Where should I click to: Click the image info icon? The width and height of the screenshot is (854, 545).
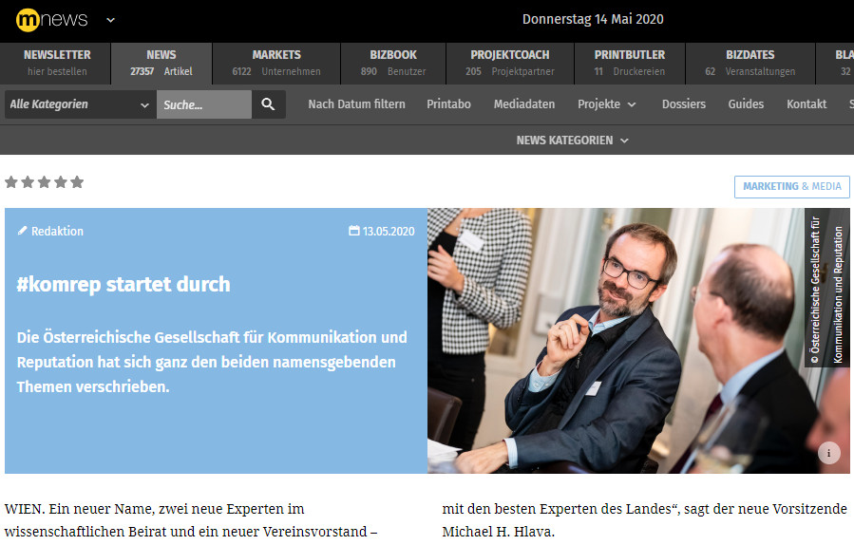click(x=828, y=453)
